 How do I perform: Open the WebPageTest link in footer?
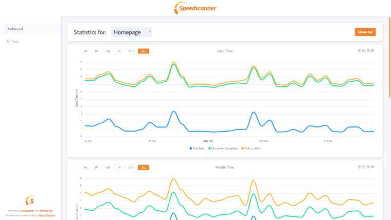[46, 211]
